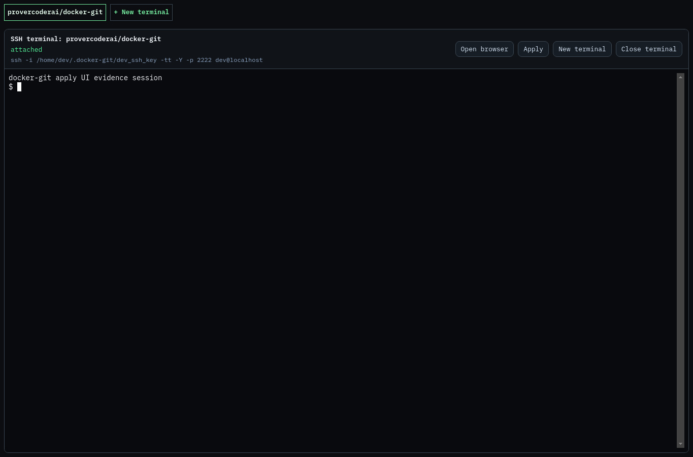Click 'docker-git apply UI evidence session' line
Viewport: 693px width, 457px height.
click(85, 78)
